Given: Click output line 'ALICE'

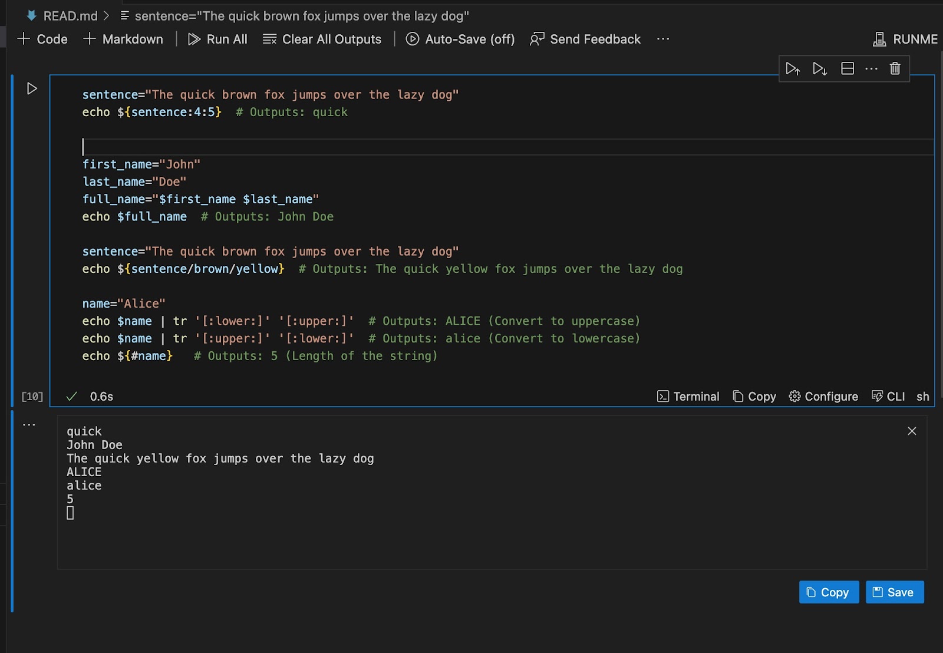Looking at the screenshot, I should pos(84,472).
